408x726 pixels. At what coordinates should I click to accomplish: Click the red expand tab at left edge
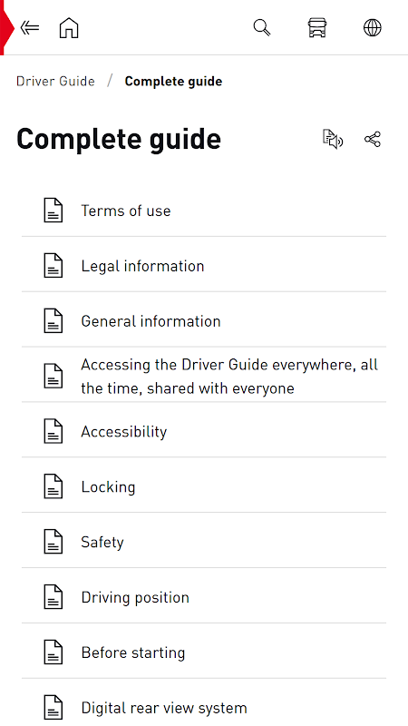pos(6,27)
